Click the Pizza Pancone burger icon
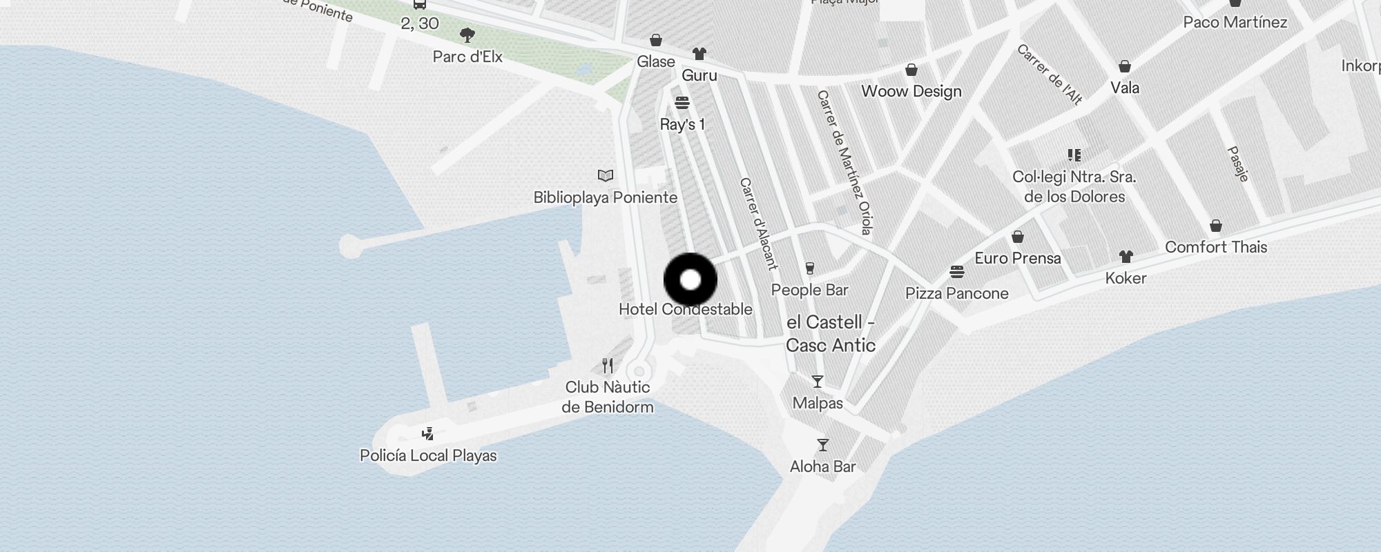Screen dimensions: 1381x552 pyautogui.click(x=956, y=272)
